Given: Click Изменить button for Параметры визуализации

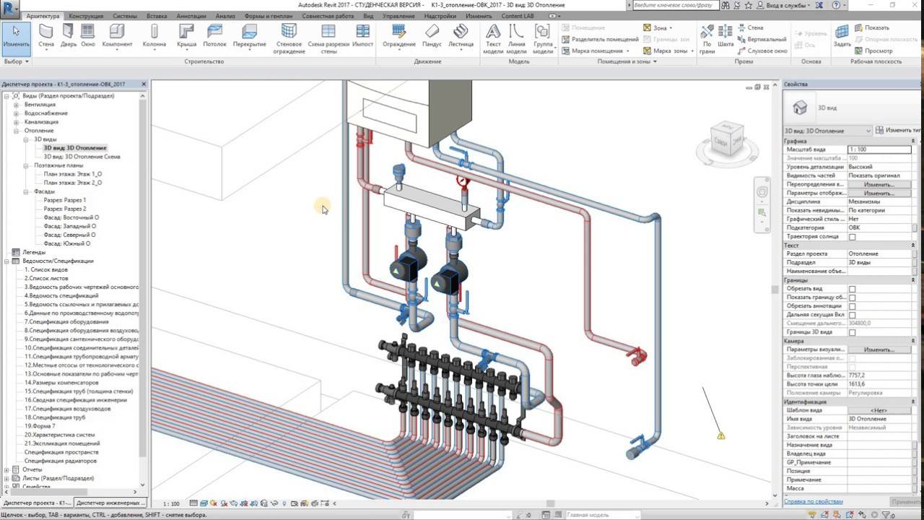Looking at the screenshot, I should click(x=879, y=350).
